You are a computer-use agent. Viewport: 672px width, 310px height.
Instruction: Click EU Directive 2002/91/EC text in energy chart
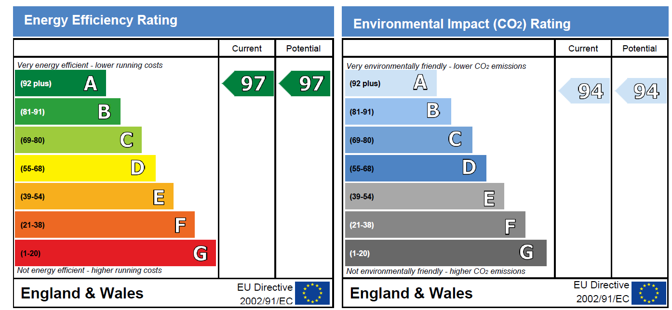265,294
